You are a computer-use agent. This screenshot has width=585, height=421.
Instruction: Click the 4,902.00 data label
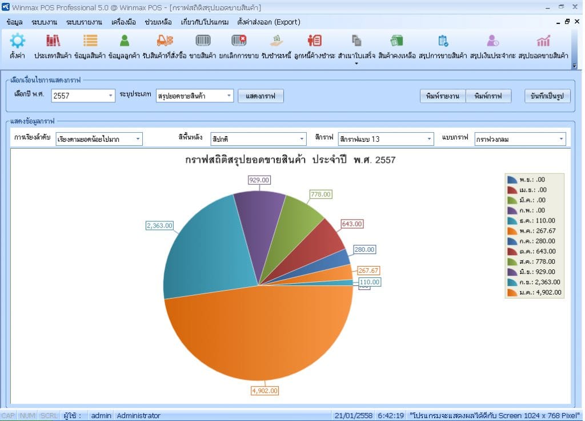coord(265,391)
